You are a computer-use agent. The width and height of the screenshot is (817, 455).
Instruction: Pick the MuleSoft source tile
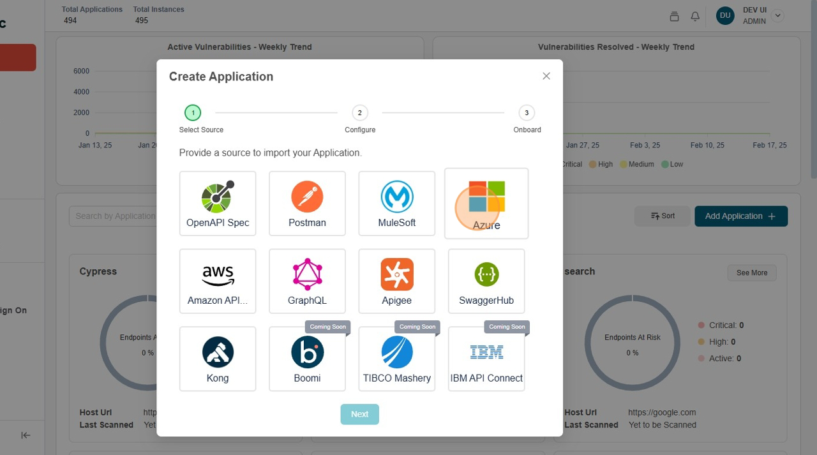pyautogui.click(x=396, y=203)
